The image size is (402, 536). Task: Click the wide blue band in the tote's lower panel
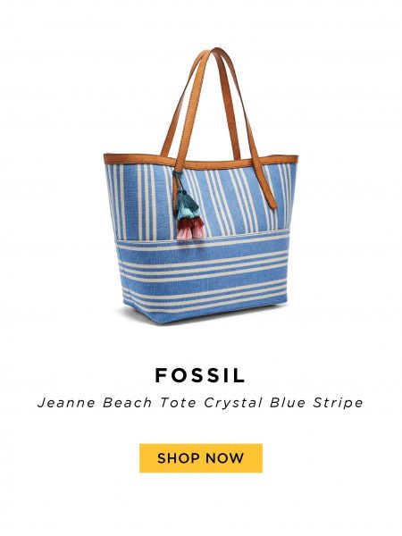pos(204,255)
